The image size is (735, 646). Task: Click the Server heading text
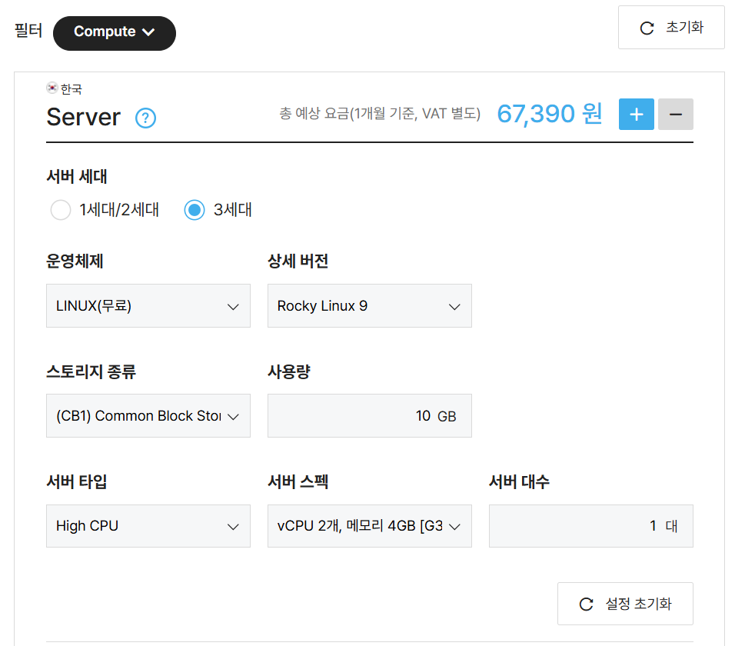coord(84,117)
